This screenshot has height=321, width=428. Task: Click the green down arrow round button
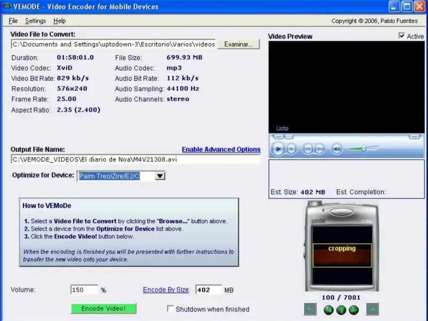(x=341, y=310)
